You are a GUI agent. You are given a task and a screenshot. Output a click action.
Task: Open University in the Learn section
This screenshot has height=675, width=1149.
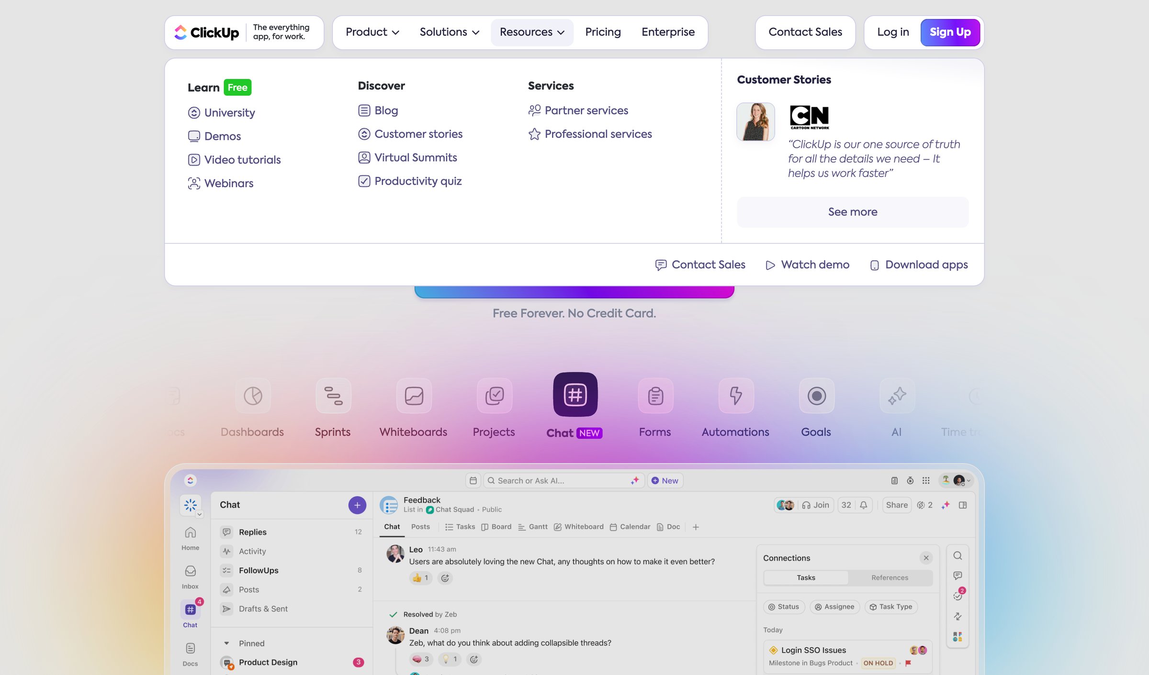pyautogui.click(x=221, y=112)
